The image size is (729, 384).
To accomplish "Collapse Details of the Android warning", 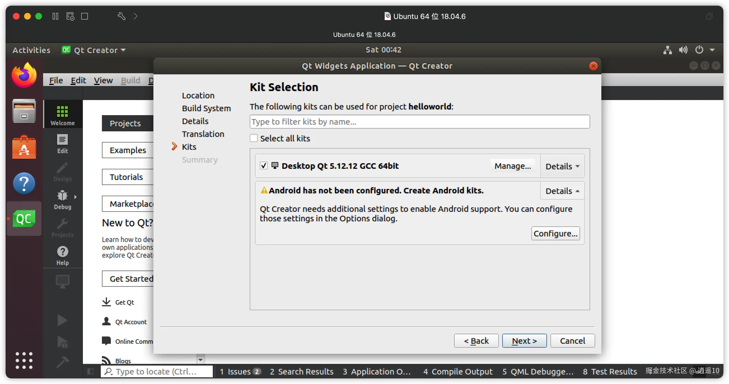I will click(x=562, y=191).
